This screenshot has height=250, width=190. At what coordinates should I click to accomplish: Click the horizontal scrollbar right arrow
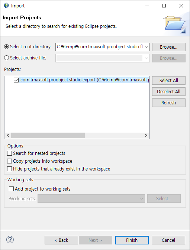pos(146,135)
